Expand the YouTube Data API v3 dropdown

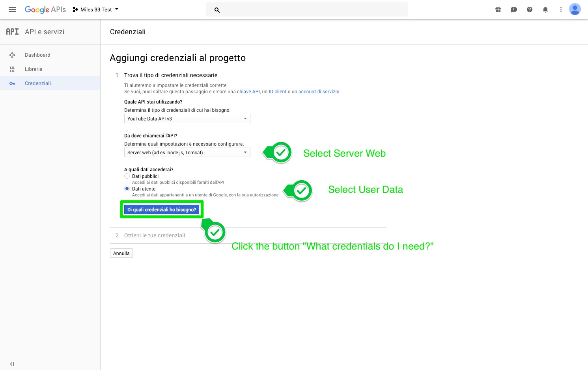[187, 118]
